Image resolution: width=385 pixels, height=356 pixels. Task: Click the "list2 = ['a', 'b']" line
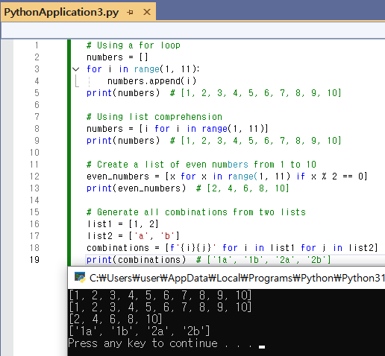(134, 236)
